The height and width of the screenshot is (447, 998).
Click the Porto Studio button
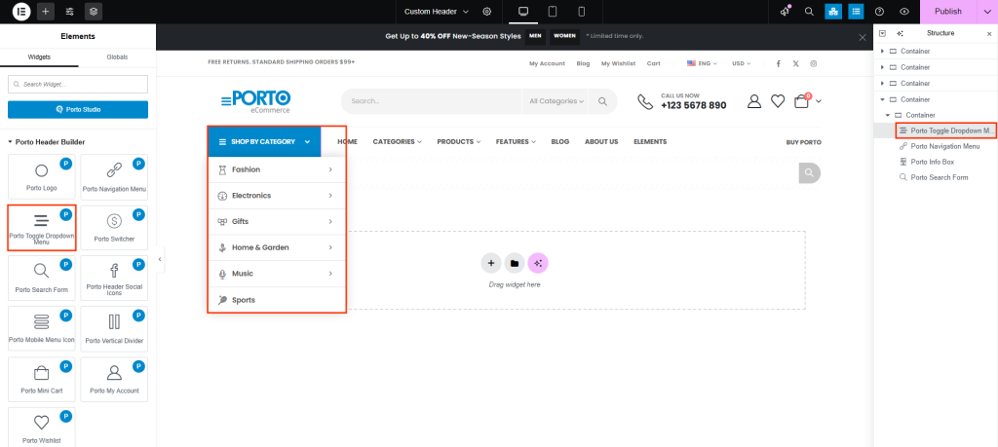[x=78, y=109]
